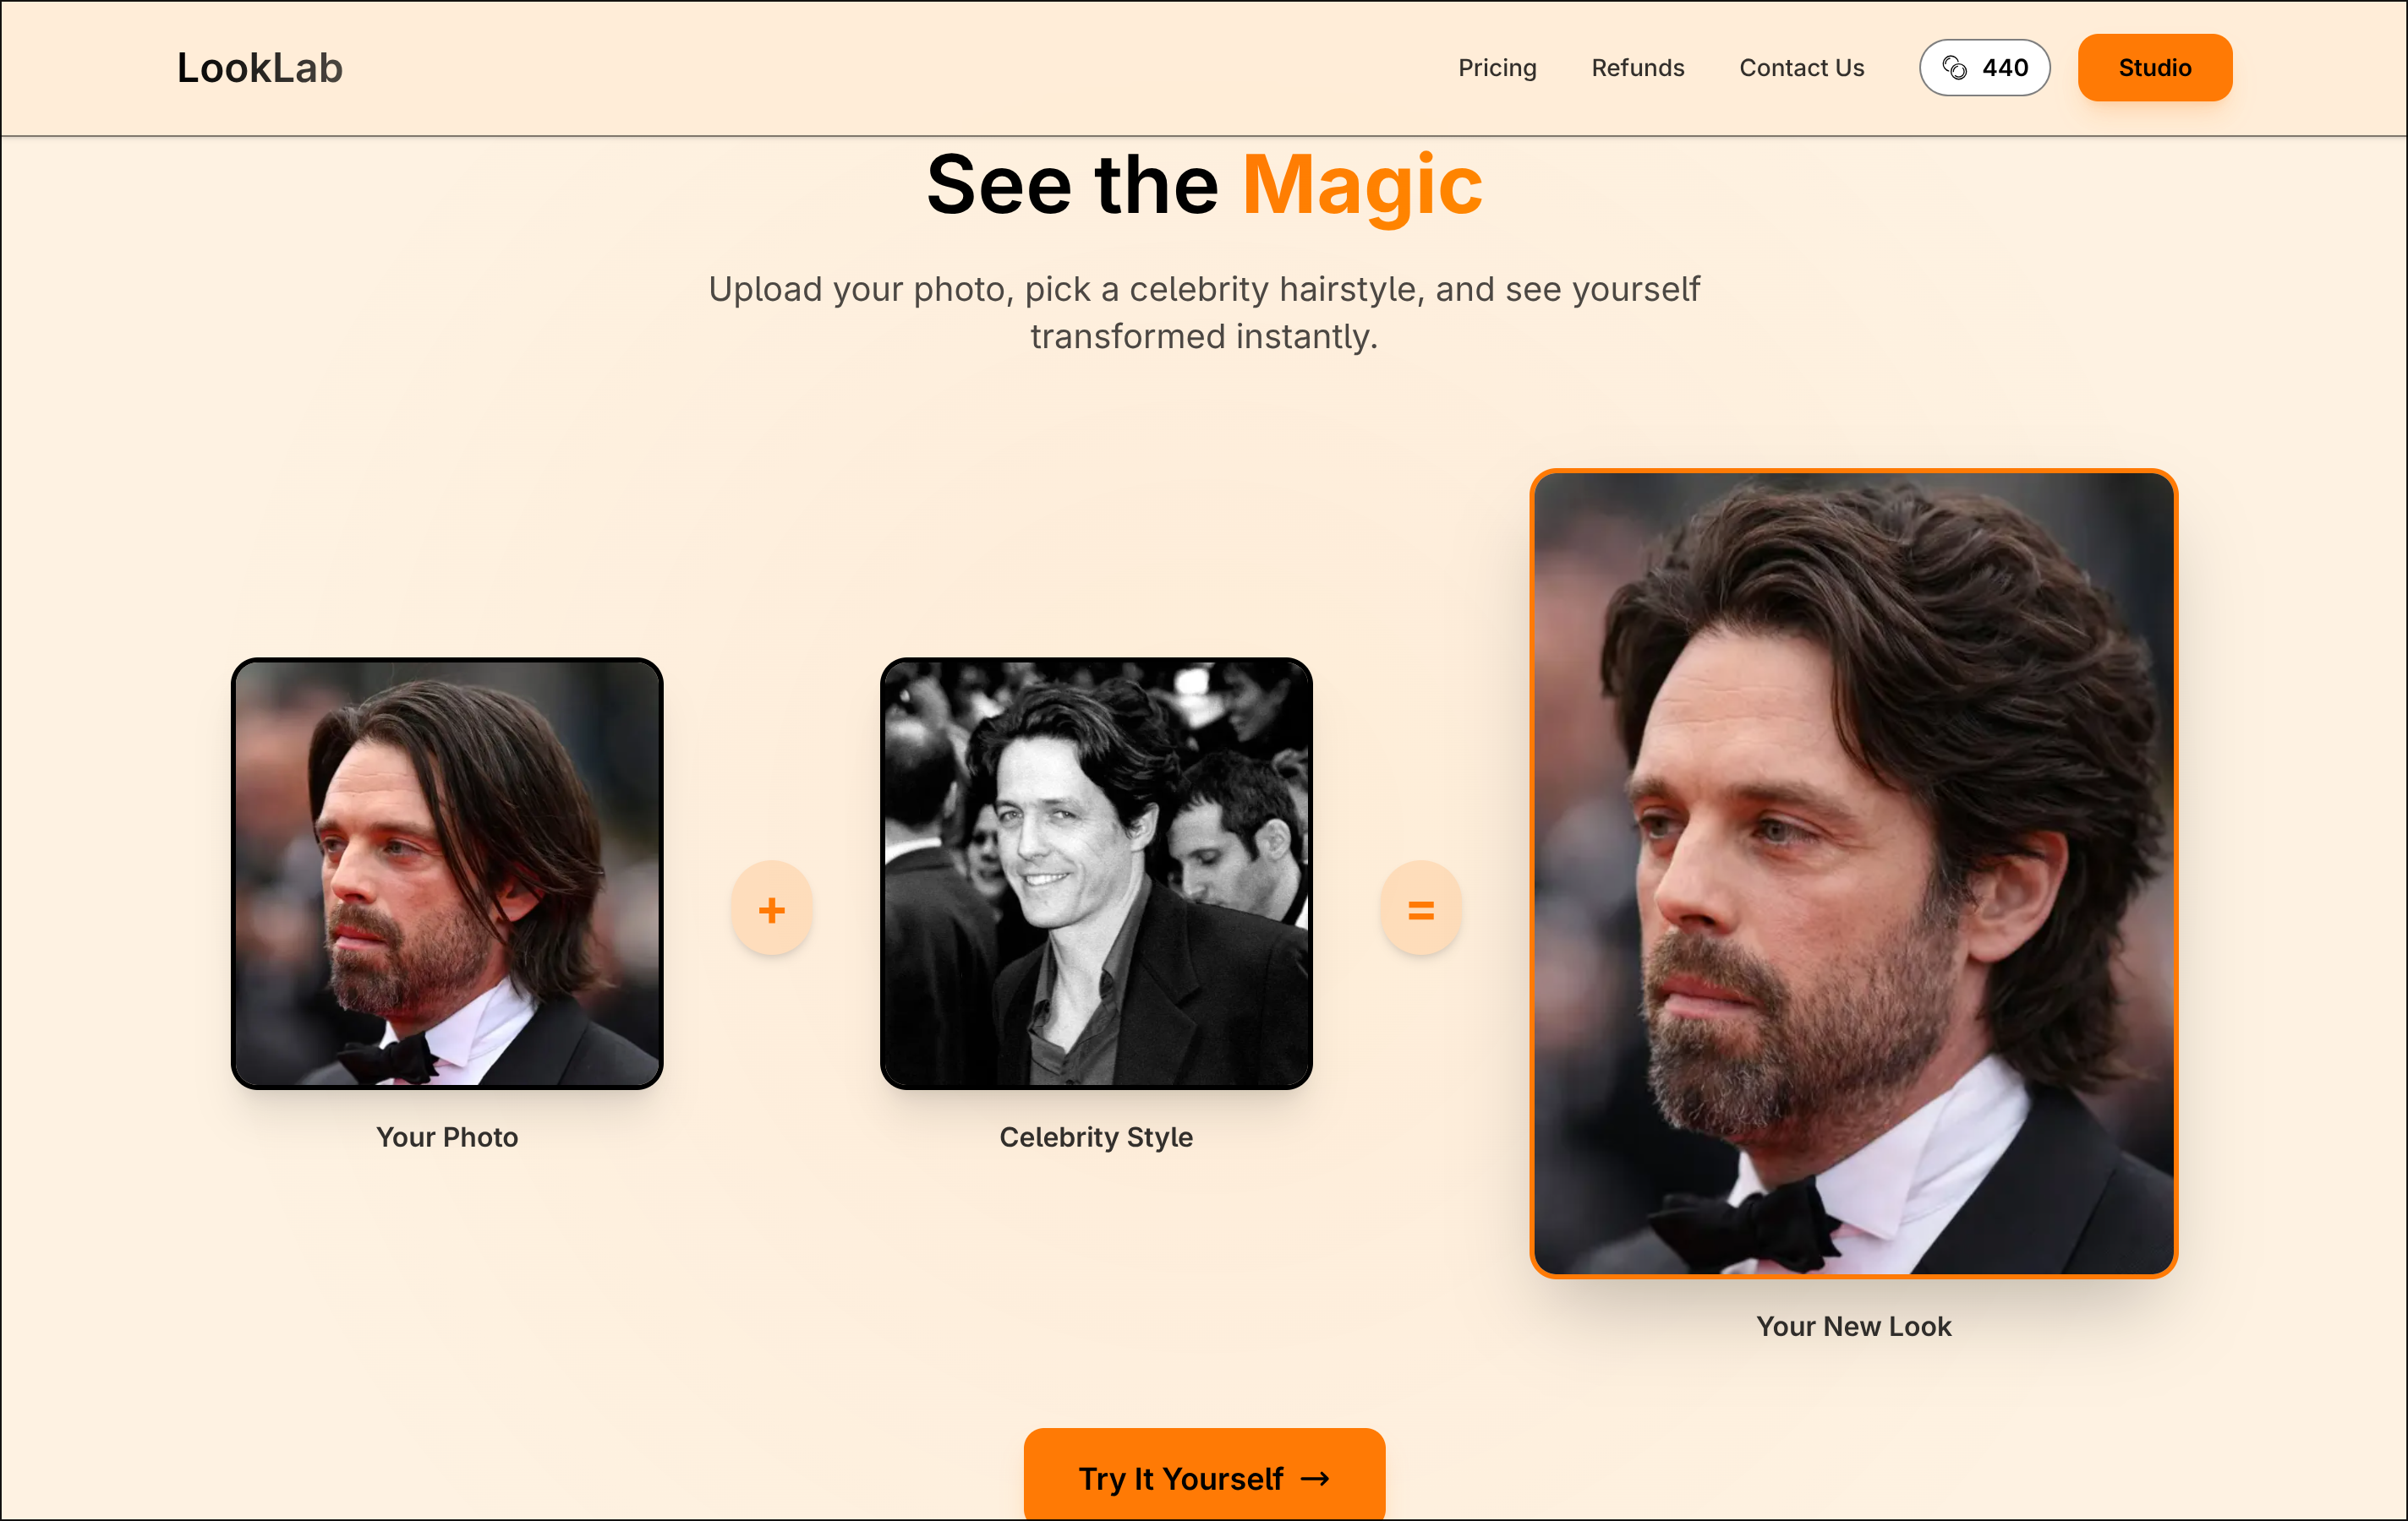
Task: Open the Pricing page
Action: (x=1497, y=68)
